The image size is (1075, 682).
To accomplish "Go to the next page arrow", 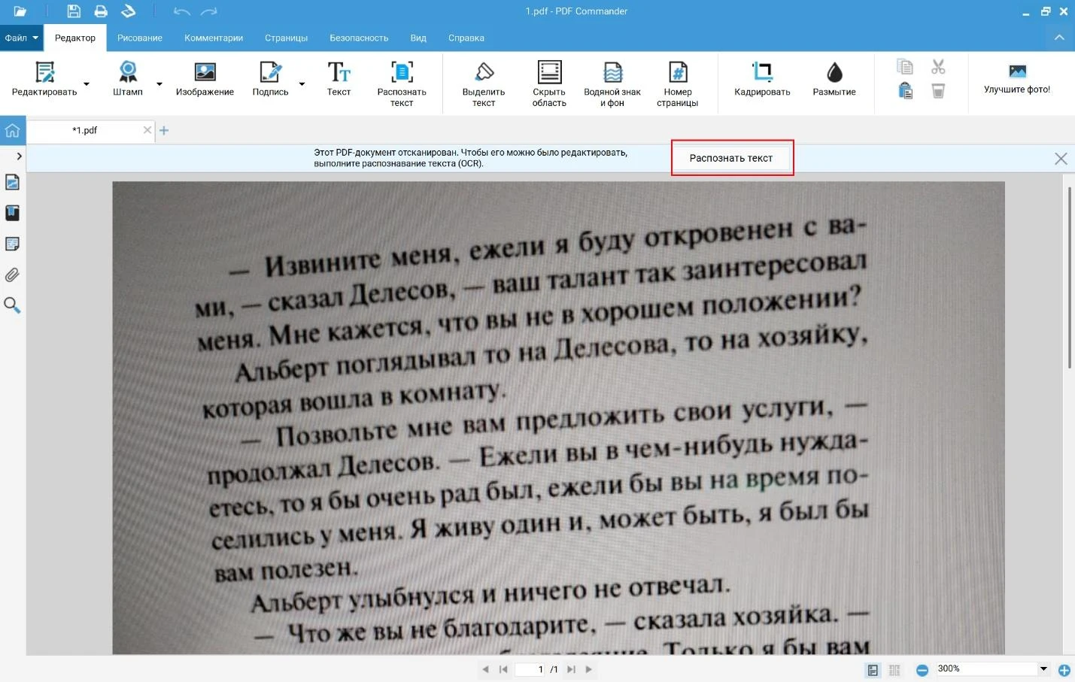I will pyautogui.click(x=588, y=669).
